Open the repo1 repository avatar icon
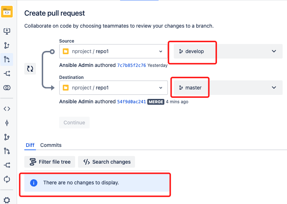The image size is (287, 204). pyautogui.click(x=7, y=12)
